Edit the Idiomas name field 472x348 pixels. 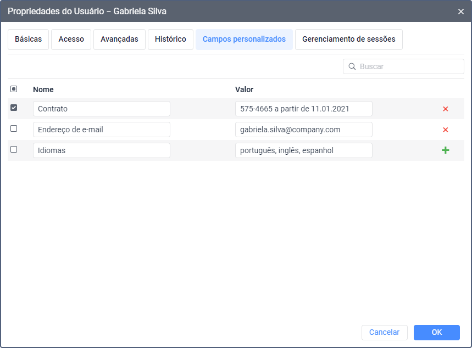click(x=101, y=150)
